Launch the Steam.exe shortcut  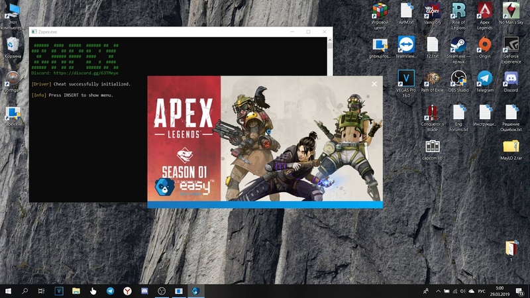458,50
